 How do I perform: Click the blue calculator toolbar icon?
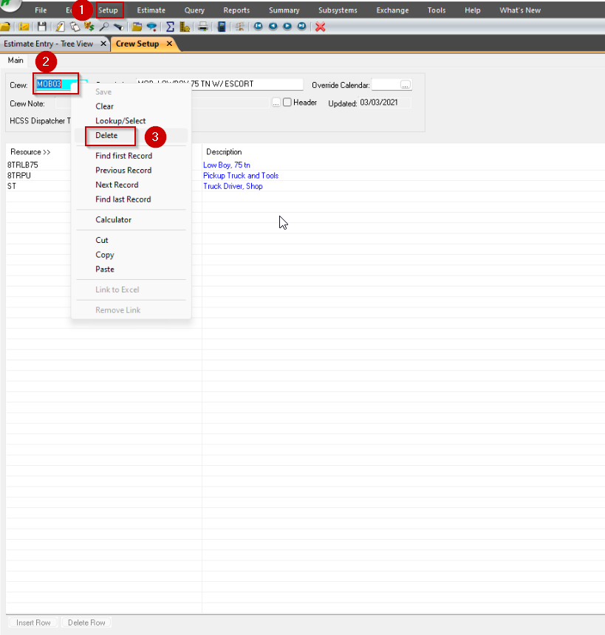222,27
